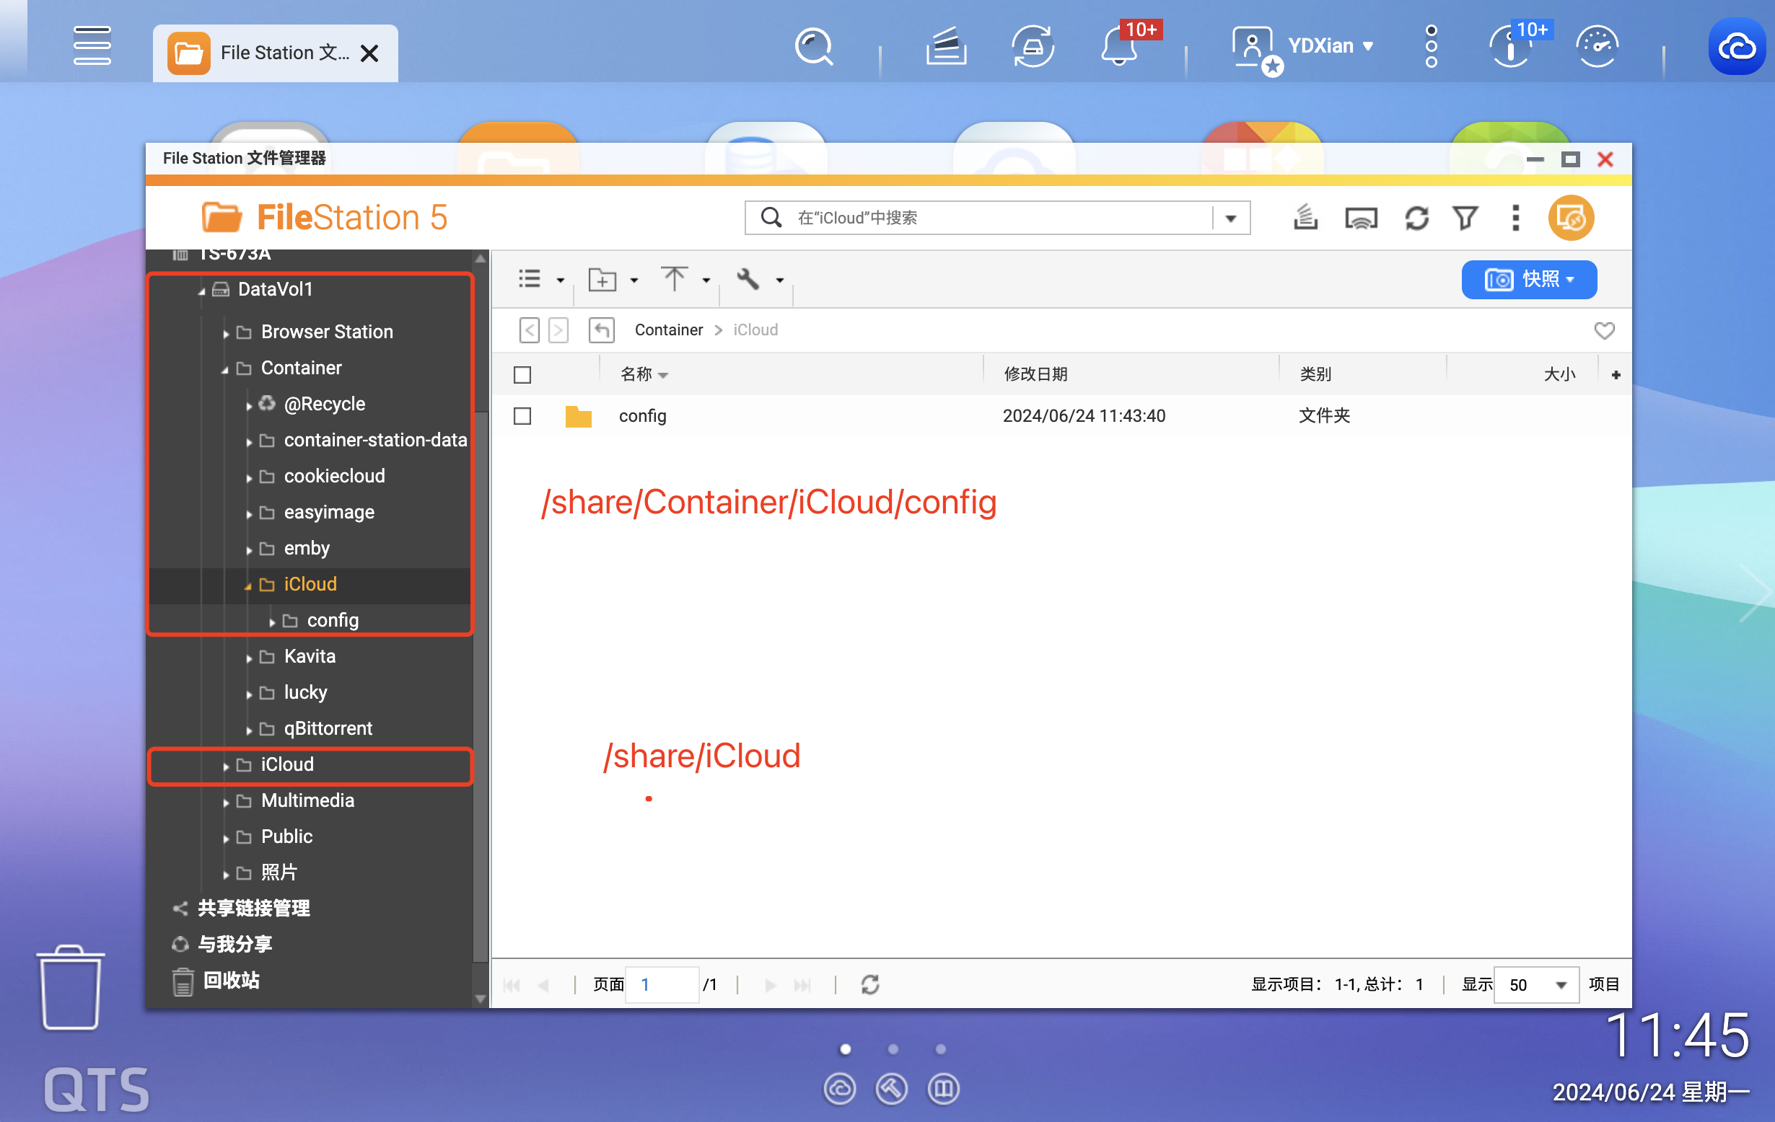The height and width of the screenshot is (1122, 1775).
Task: Open the smart file filter funnel icon
Action: (1465, 218)
